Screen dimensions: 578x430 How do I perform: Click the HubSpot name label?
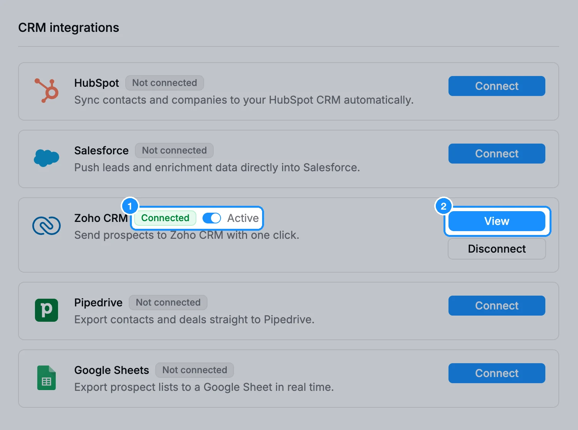[96, 83]
